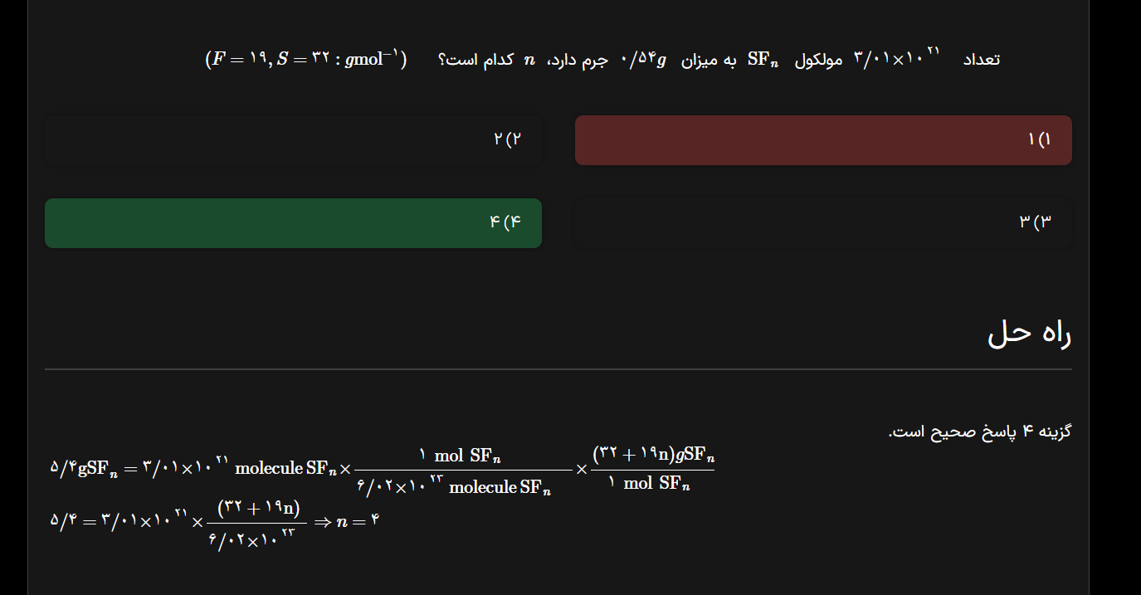Click the 0.54g mass value in question

645,60
